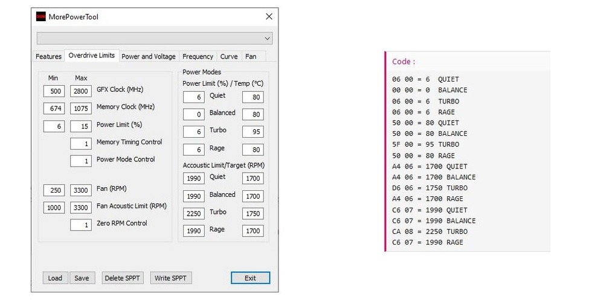This screenshot has width=604, height=305.
Task: Edit GFX Clock minimum field 500
Action: (x=54, y=91)
